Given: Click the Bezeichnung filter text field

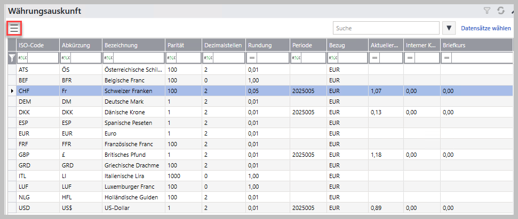Looking at the screenshot, I should [x=139, y=58].
